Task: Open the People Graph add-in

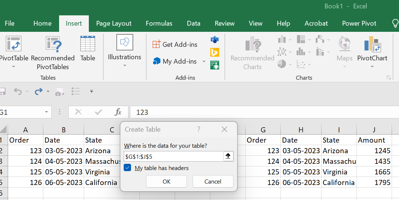Action: 215,65
